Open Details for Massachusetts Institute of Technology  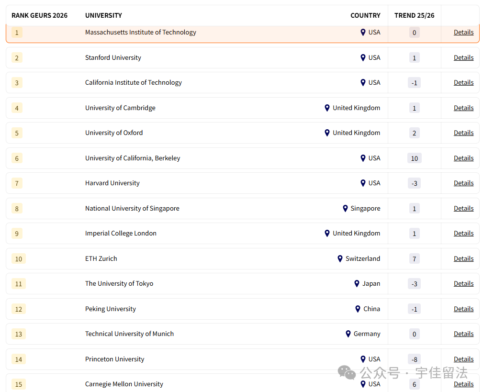463,33
